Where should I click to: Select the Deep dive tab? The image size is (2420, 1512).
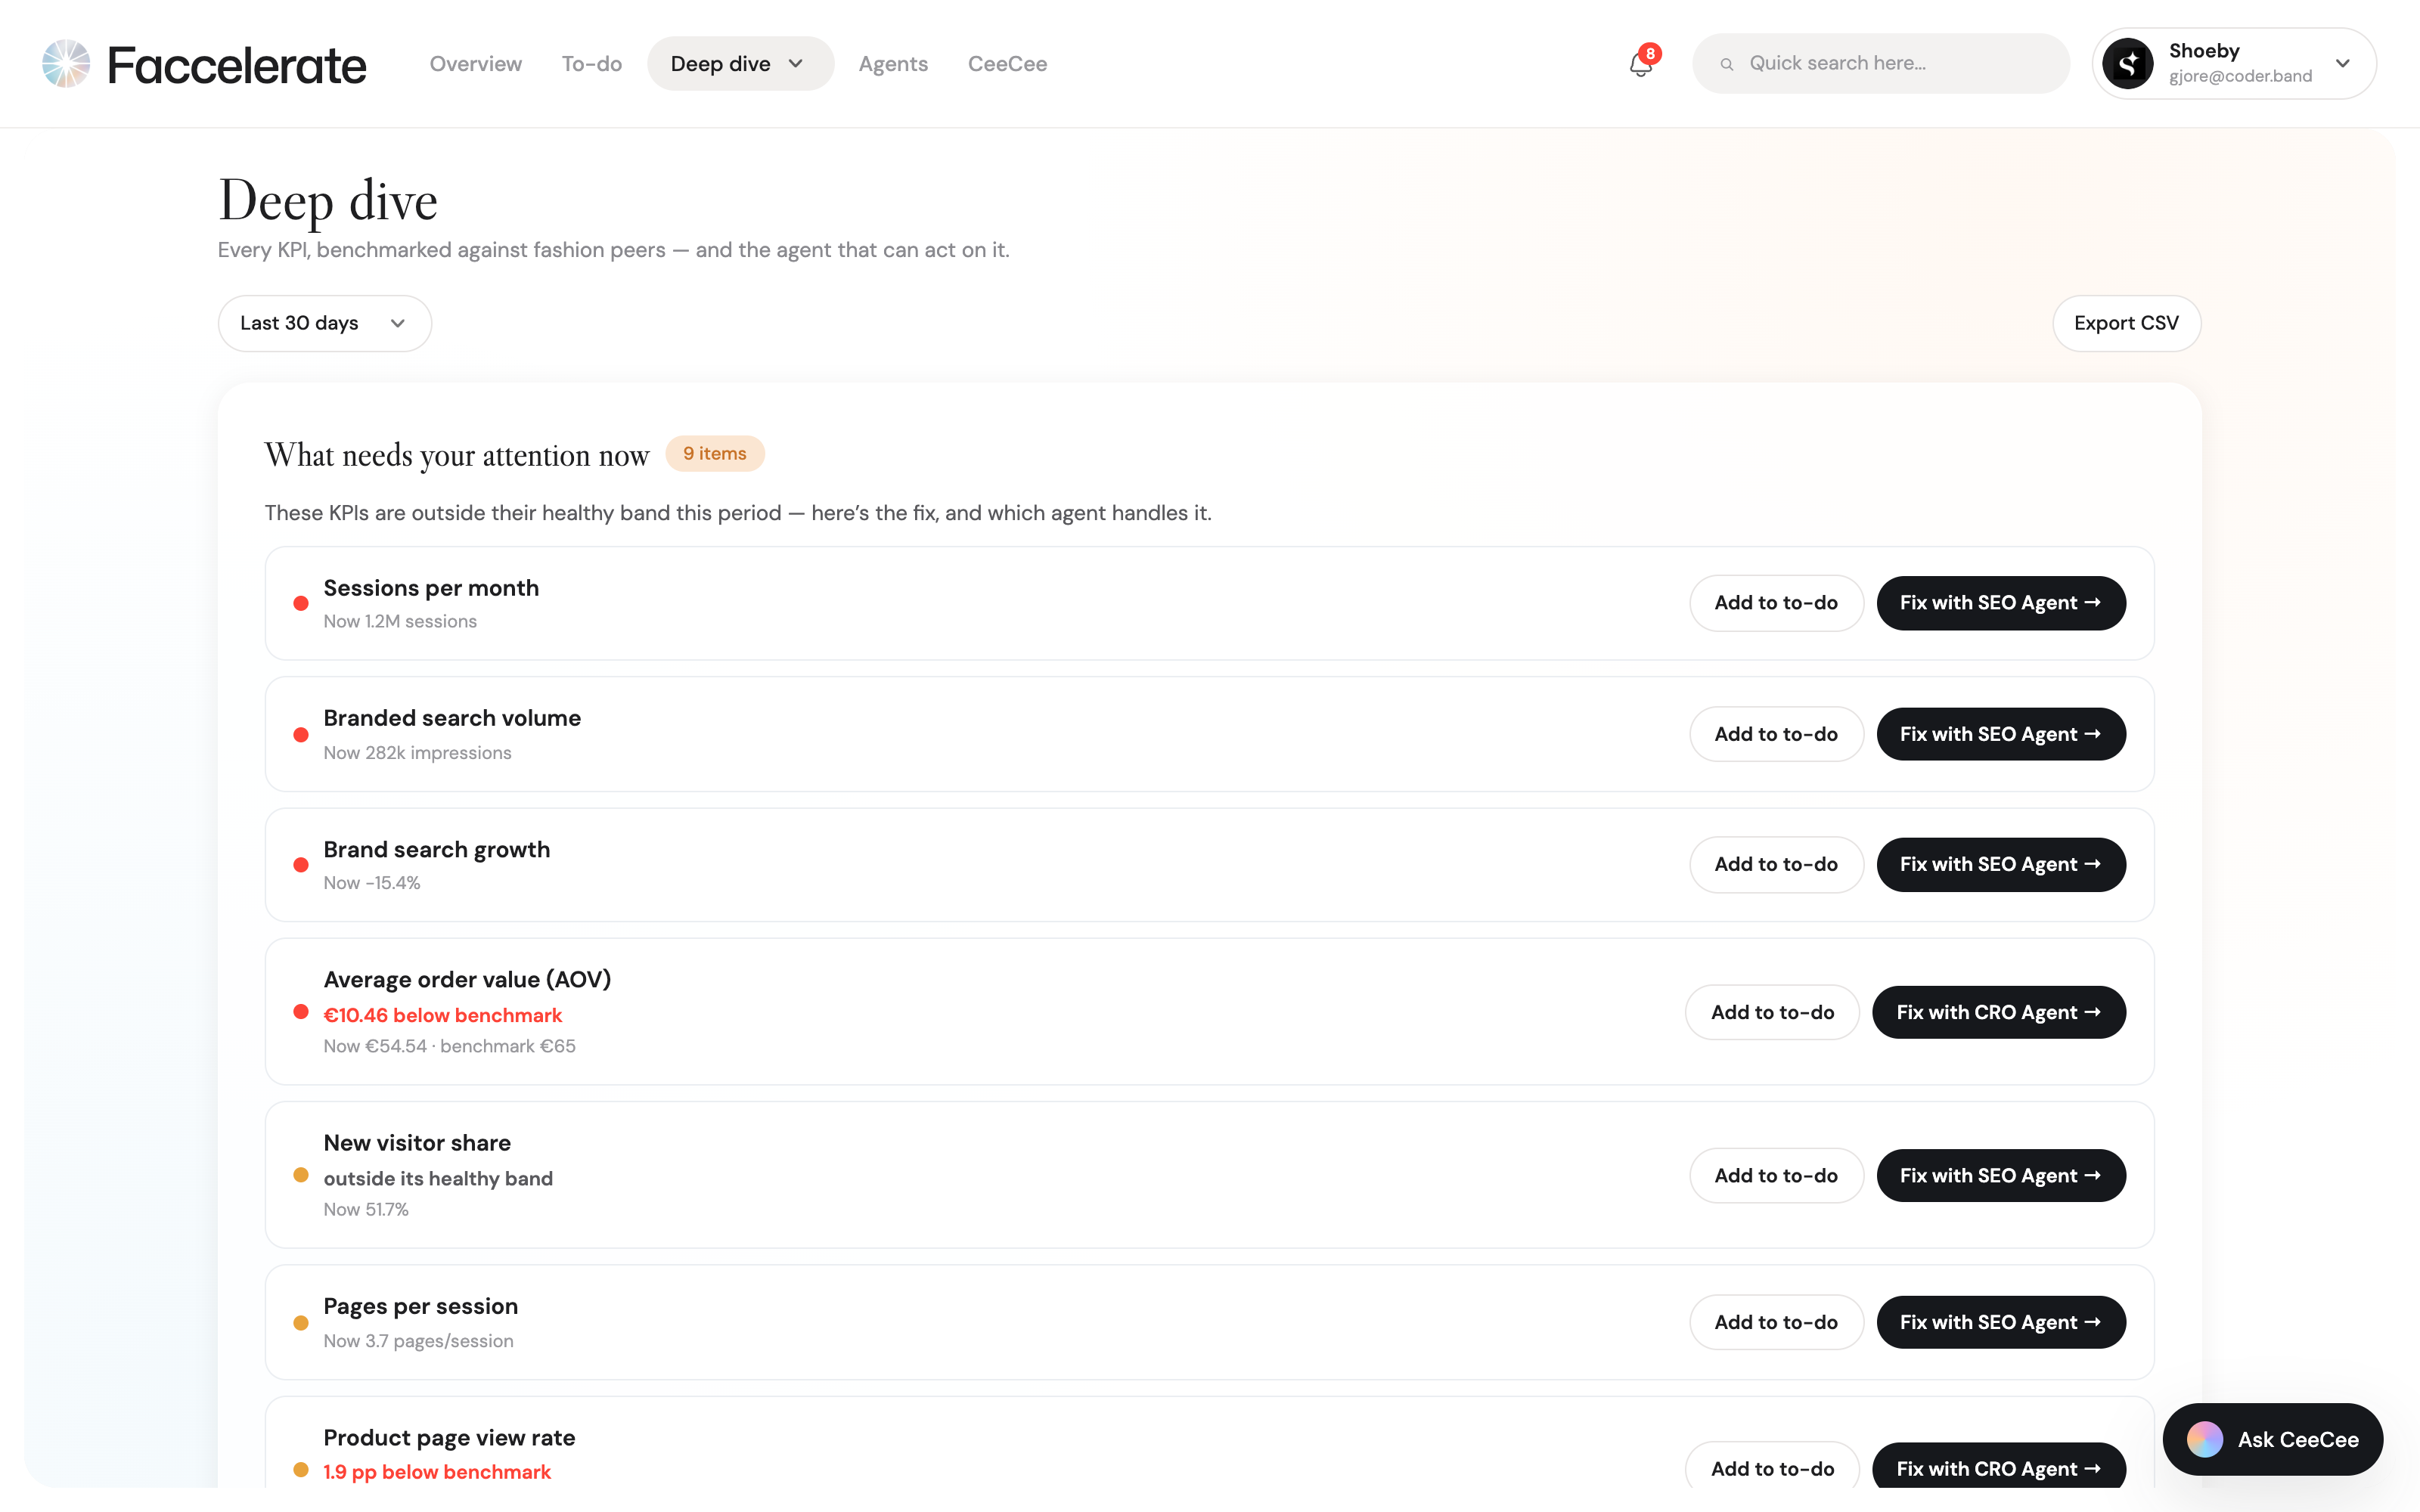[740, 64]
